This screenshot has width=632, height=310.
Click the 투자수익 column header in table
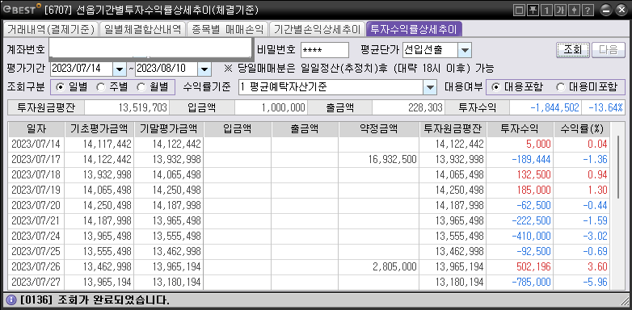tap(520, 129)
